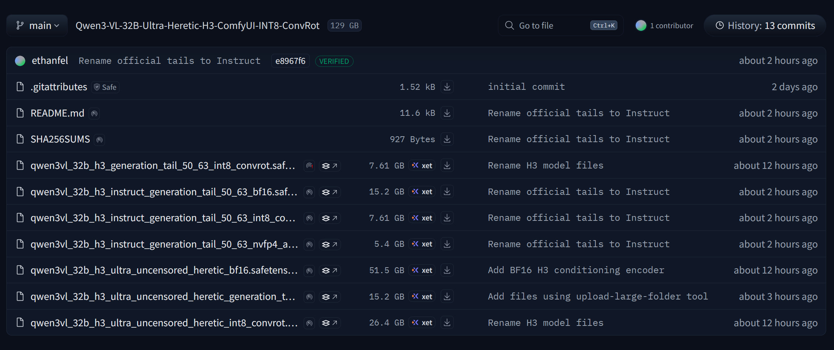Click the xet badge on the 5.4 GB file
This screenshot has height=350, width=834.
[x=422, y=244]
